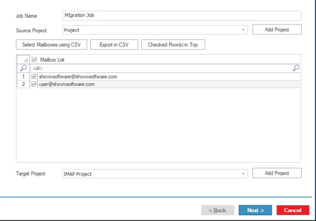Click row header number 1

point(23,77)
